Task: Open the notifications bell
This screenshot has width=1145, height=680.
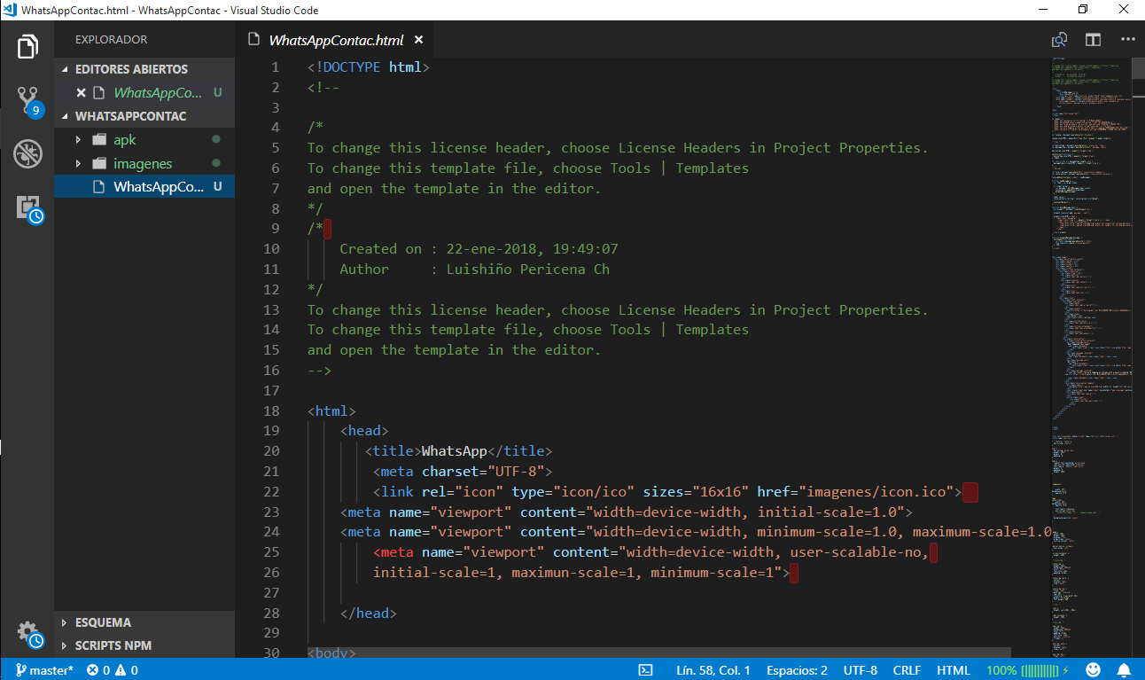Action: coord(1124,670)
